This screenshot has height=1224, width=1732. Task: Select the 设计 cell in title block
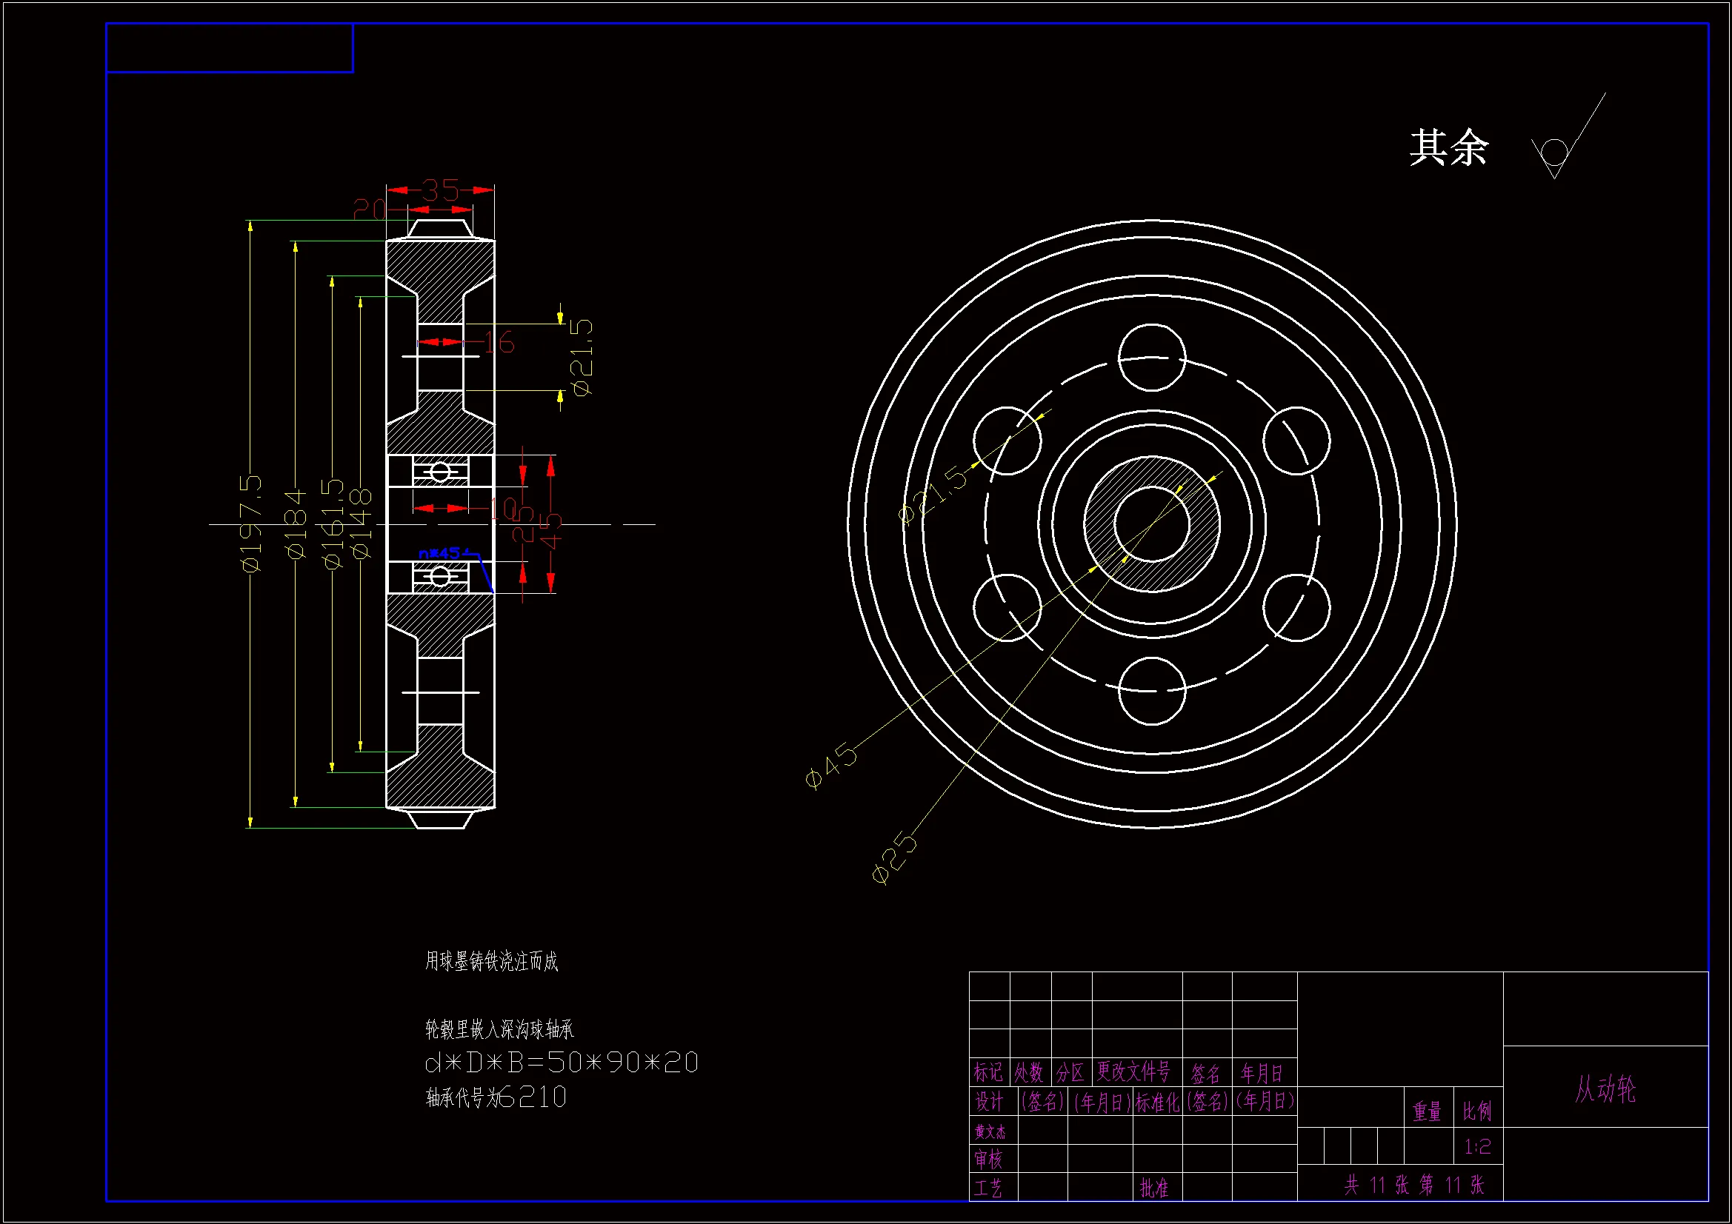click(x=989, y=1102)
